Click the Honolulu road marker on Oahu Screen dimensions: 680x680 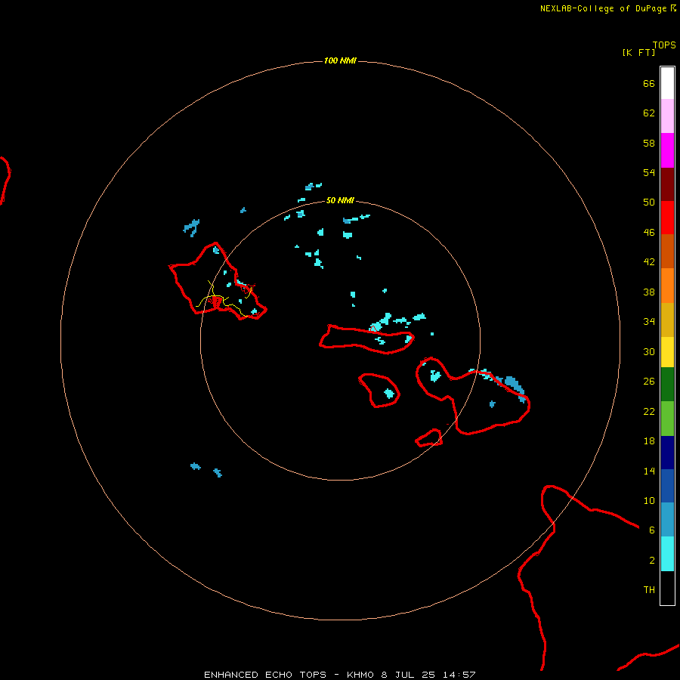pyautogui.click(x=218, y=301)
